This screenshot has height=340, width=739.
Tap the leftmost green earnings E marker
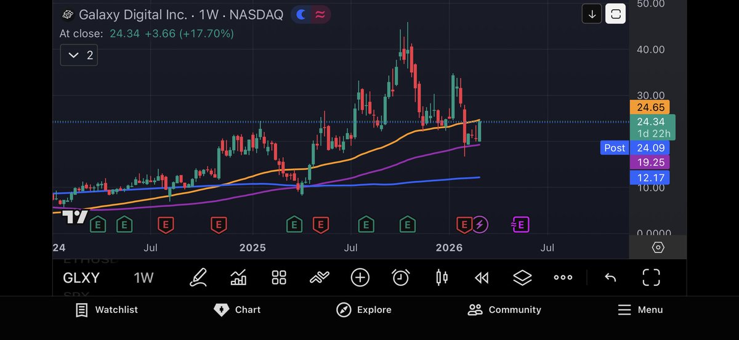(x=97, y=225)
